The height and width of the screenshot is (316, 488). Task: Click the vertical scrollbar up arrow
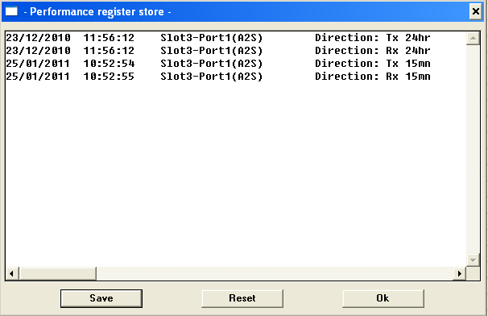pyautogui.click(x=473, y=39)
